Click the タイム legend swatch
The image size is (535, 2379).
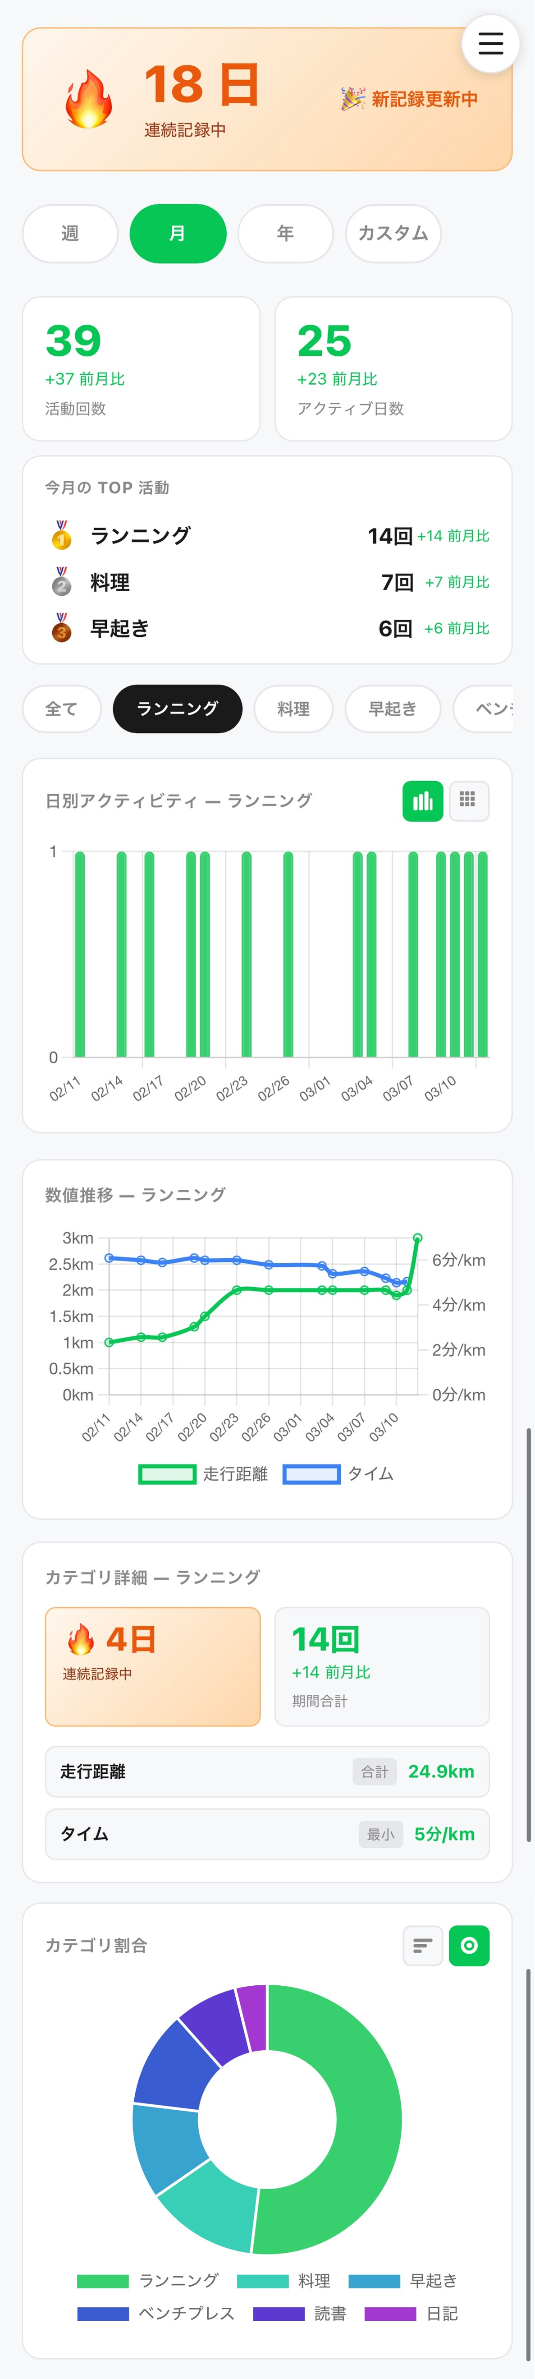[x=311, y=1474]
